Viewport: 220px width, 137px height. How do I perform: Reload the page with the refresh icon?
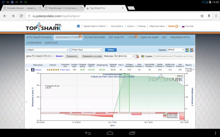pos(21,16)
